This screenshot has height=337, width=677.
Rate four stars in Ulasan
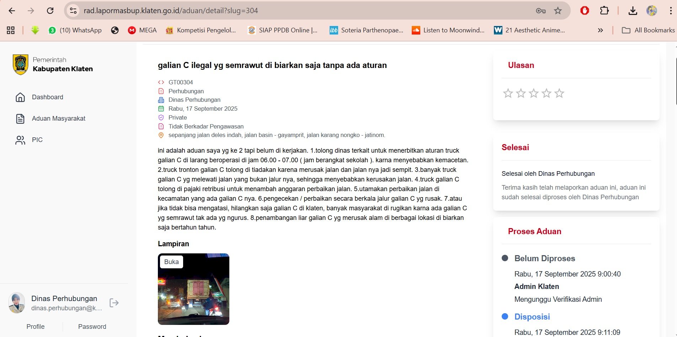tap(547, 93)
